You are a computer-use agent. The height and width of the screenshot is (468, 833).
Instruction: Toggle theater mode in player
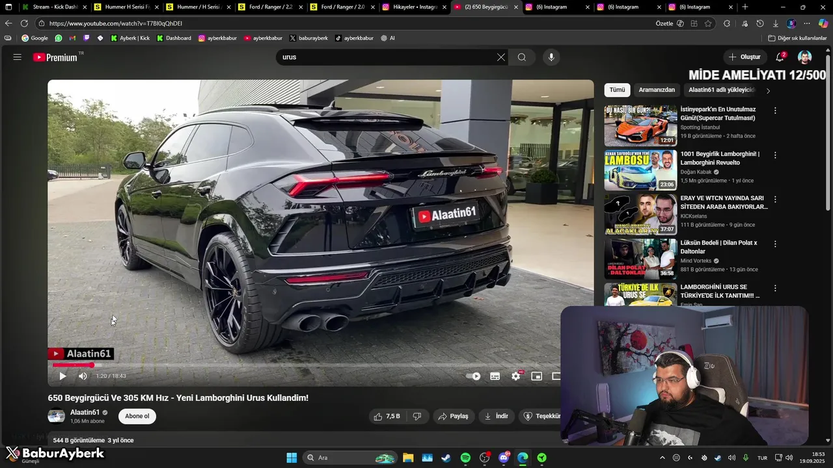pyautogui.click(x=556, y=376)
